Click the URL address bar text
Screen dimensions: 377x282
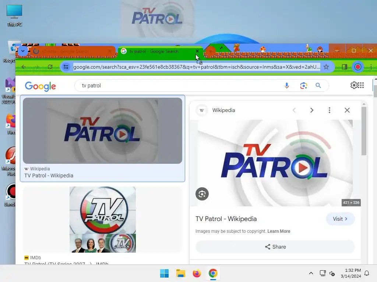click(197, 67)
